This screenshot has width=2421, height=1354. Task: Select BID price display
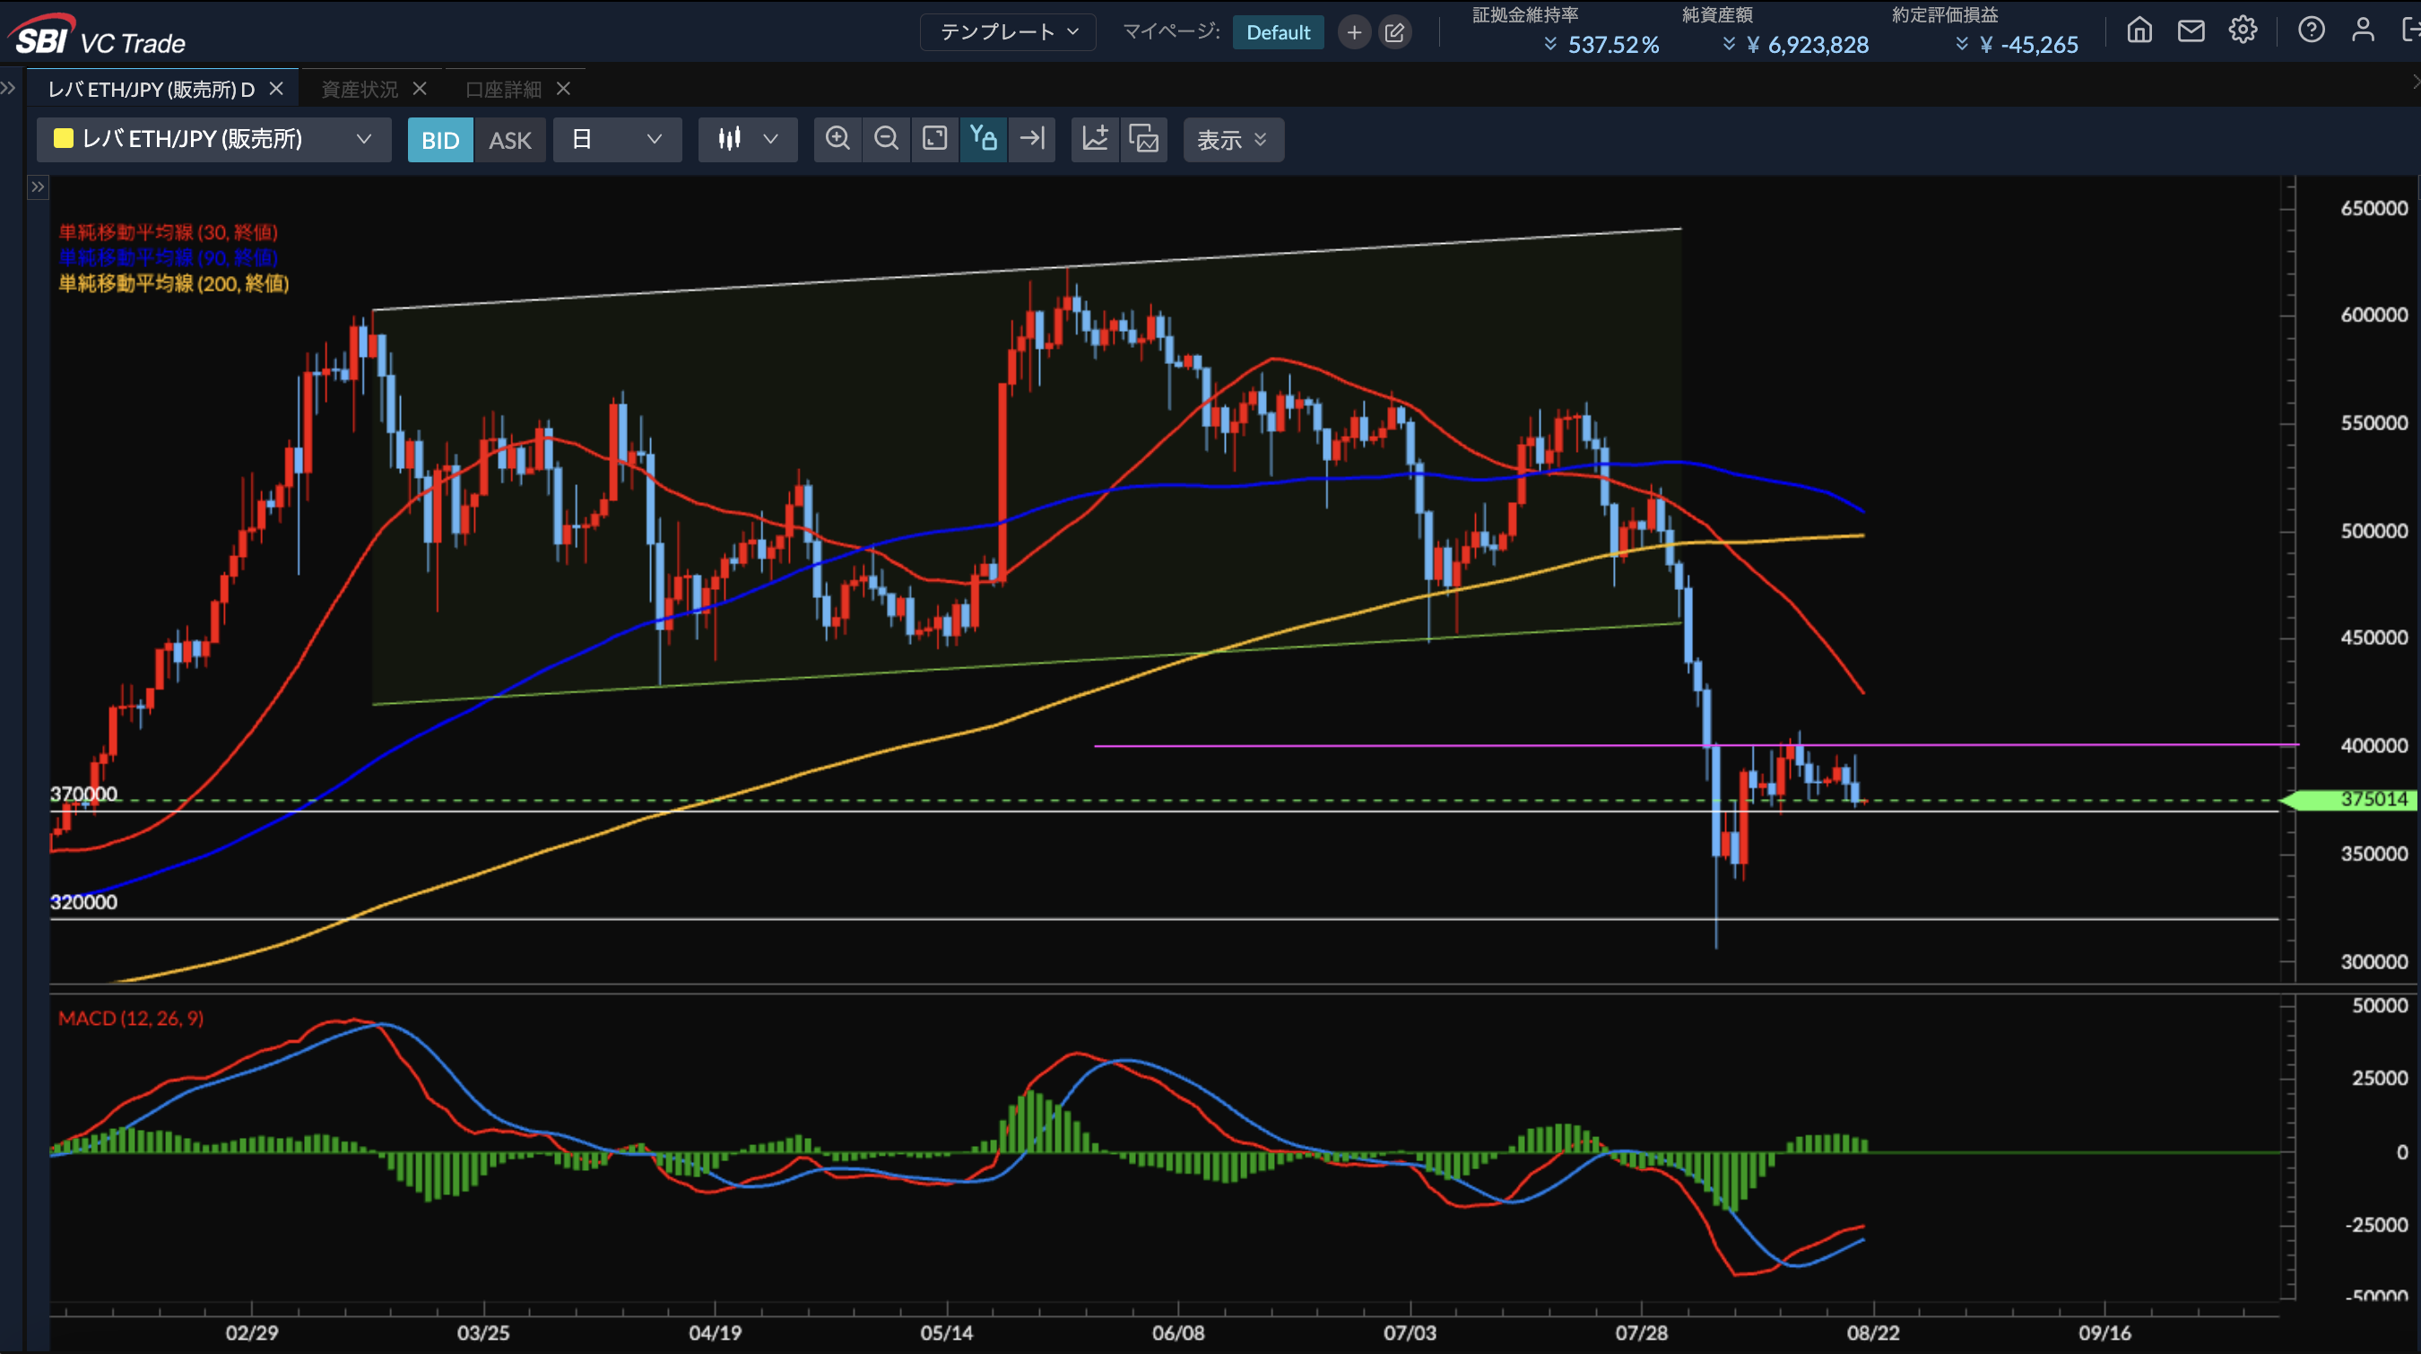pos(440,140)
